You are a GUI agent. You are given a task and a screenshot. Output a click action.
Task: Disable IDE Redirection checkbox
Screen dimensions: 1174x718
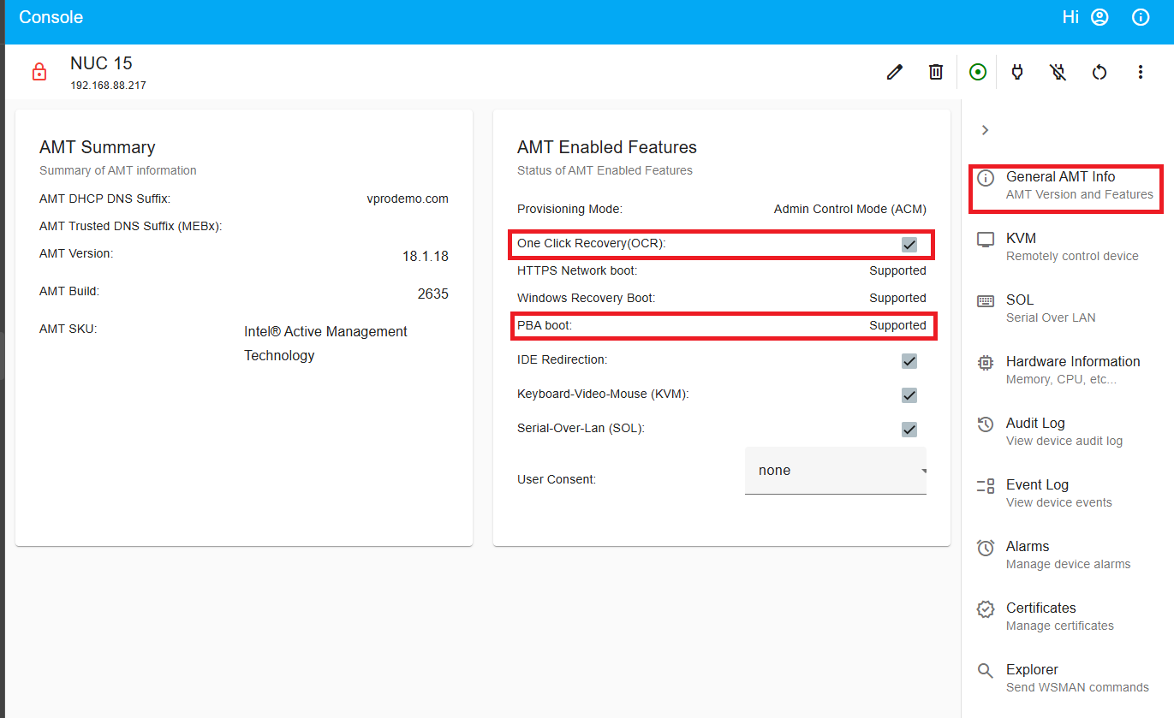click(909, 360)
